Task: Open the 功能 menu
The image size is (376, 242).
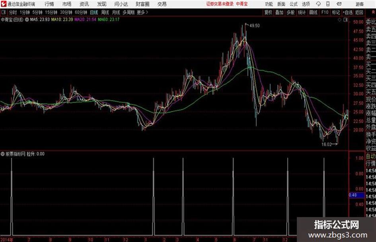Action: point(269,4)
